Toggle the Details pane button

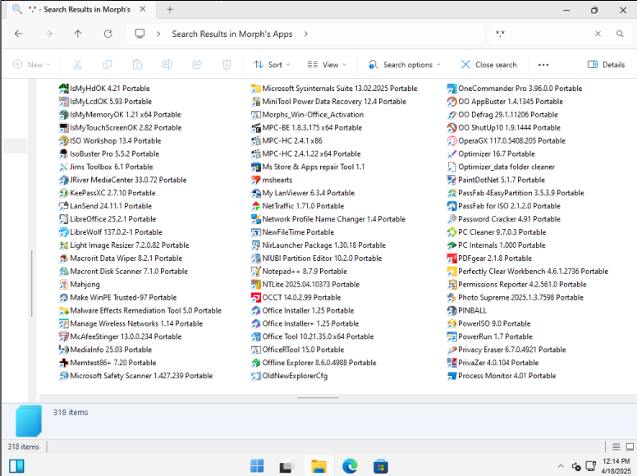click(x=606, y=65)
